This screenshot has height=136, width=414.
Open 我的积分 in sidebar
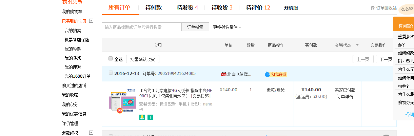(70, 104)
